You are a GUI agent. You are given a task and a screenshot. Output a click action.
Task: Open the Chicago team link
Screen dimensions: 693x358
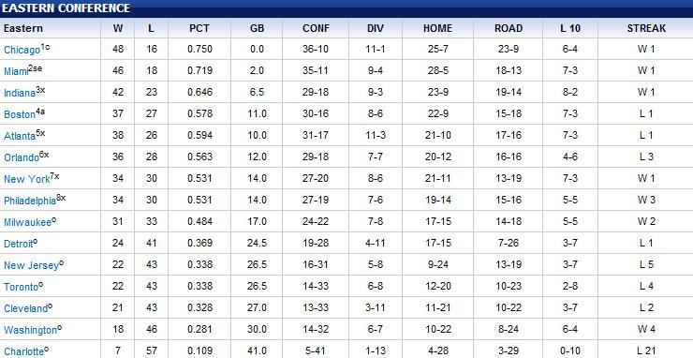[22, 50]
